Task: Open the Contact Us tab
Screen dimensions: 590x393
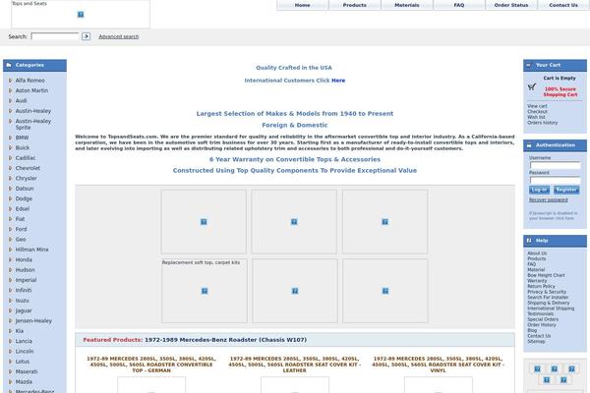Action: pos(563,5)
